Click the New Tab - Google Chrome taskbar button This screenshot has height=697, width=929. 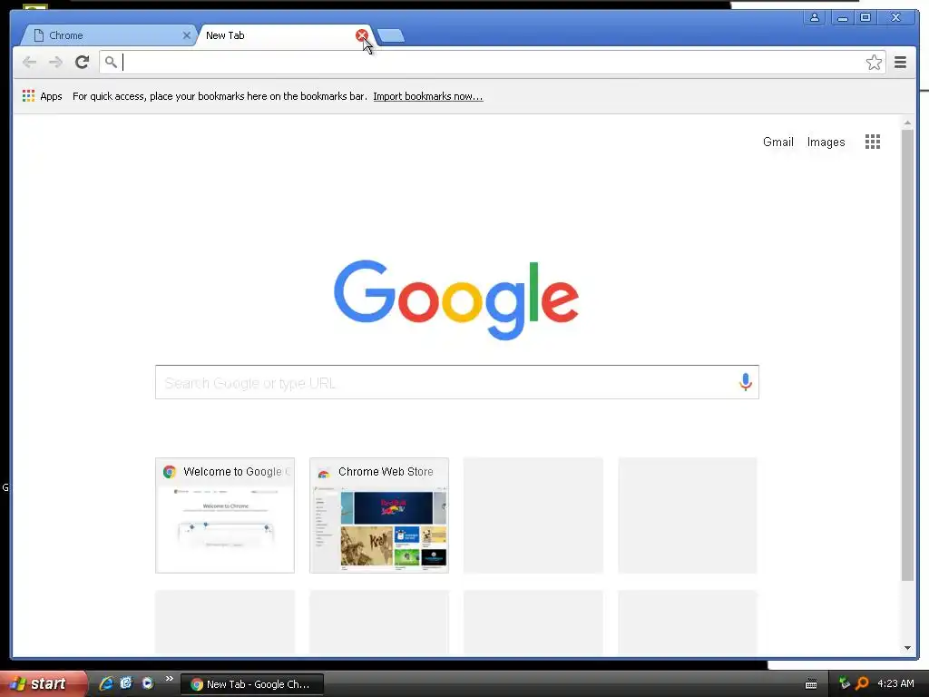pos(252,684)
